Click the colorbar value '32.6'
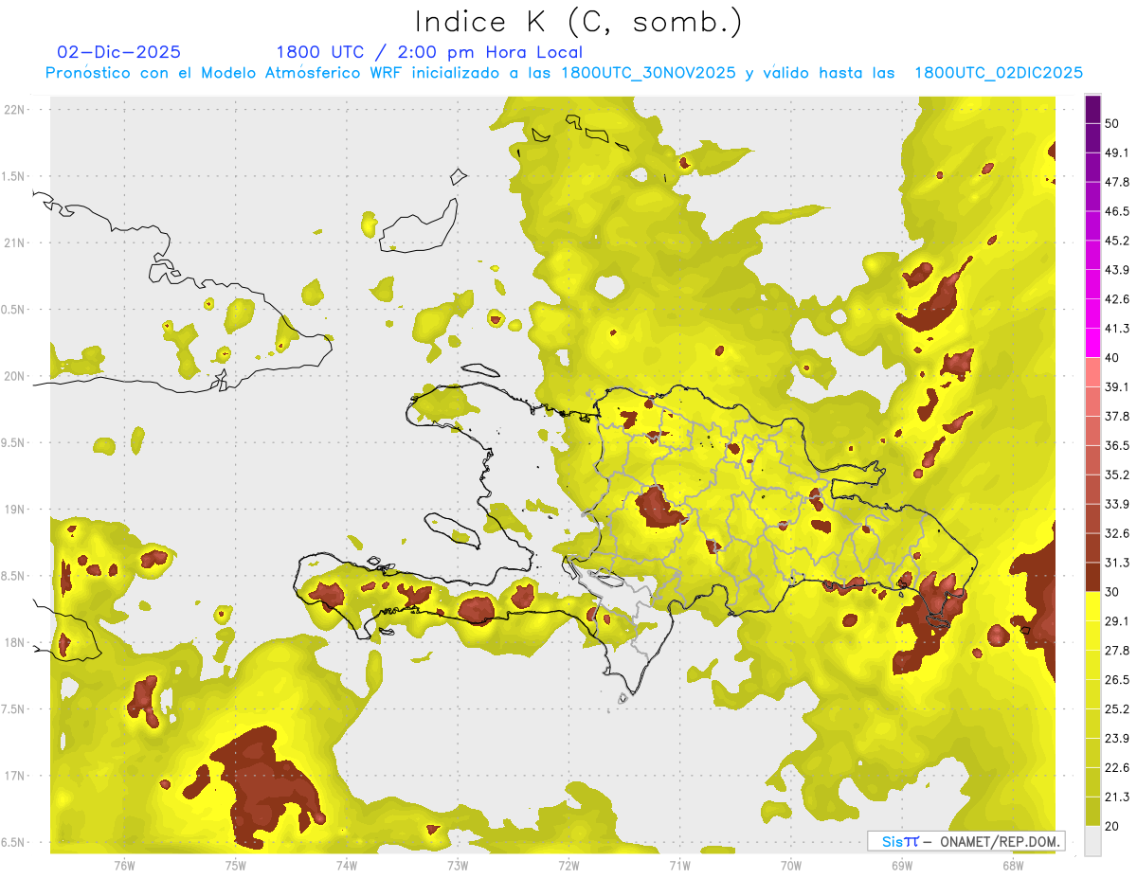 click(x=1116, y=533)
